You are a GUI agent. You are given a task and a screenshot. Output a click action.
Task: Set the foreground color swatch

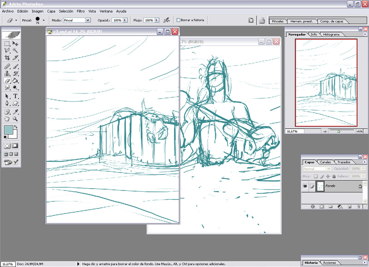coord(8,130)
